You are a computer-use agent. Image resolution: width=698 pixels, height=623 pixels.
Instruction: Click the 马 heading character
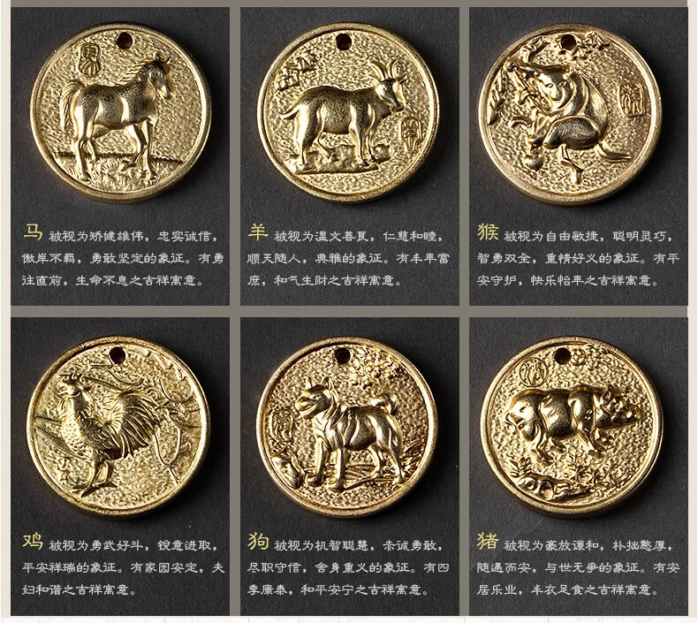coord(33,232)
